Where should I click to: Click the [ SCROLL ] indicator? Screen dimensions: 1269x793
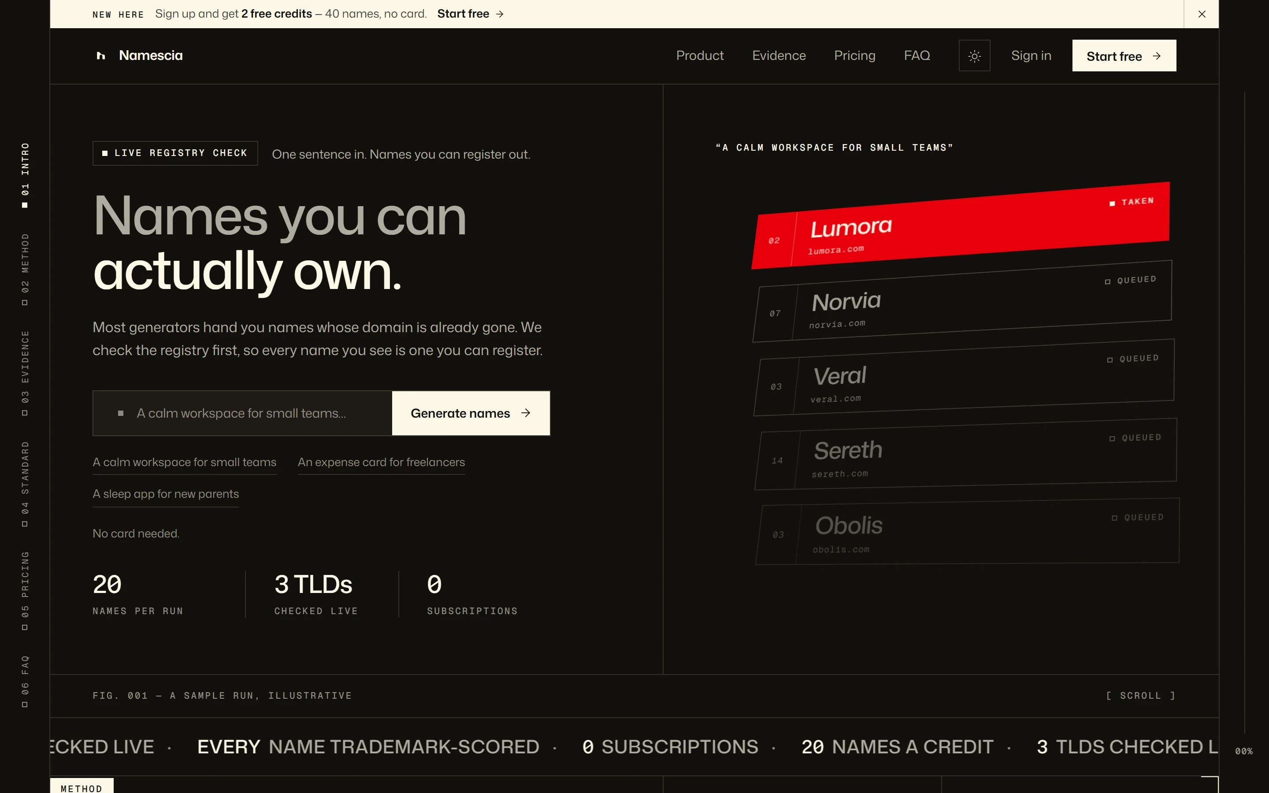[x=1140, y=696]
